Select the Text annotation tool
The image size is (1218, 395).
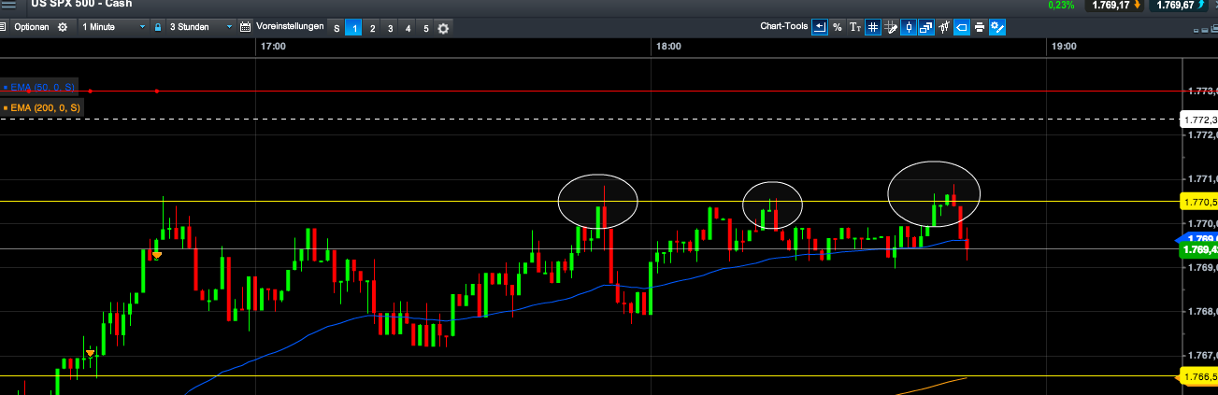pyautogui.click(x=855, y=27)
